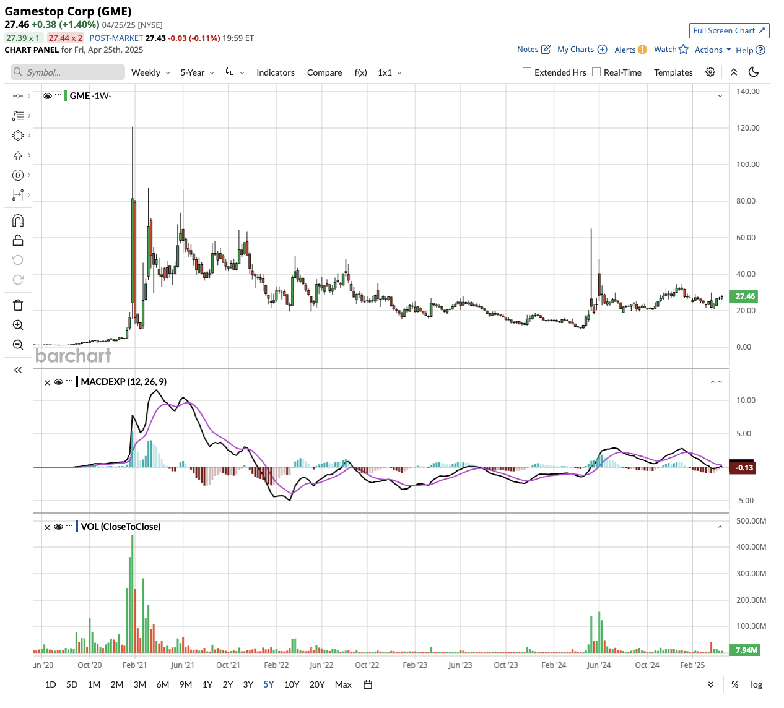
Task: Remove the VOL study
Action: coord(47,527)
